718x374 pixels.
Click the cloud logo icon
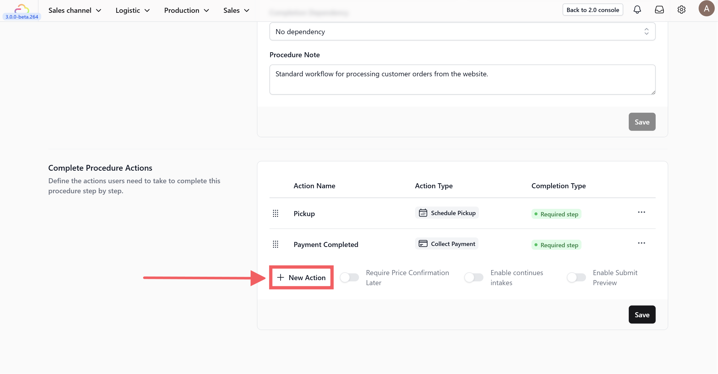tap(22, 8)
